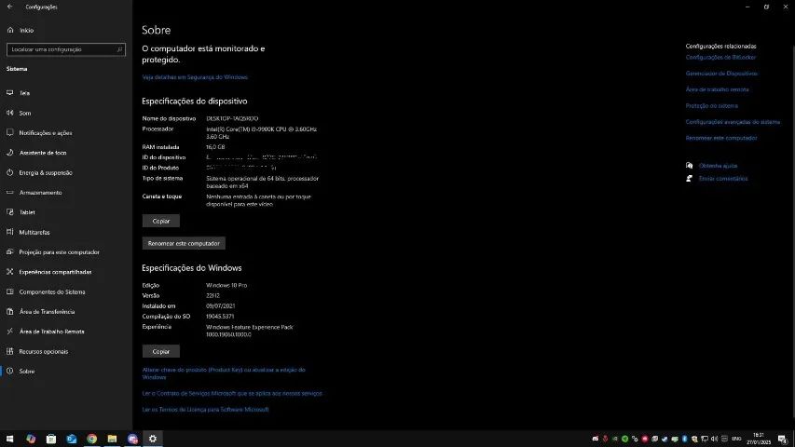This screenshot has height=447, width=795.
Task: Click the network tray icon
Action: [705, 439]
